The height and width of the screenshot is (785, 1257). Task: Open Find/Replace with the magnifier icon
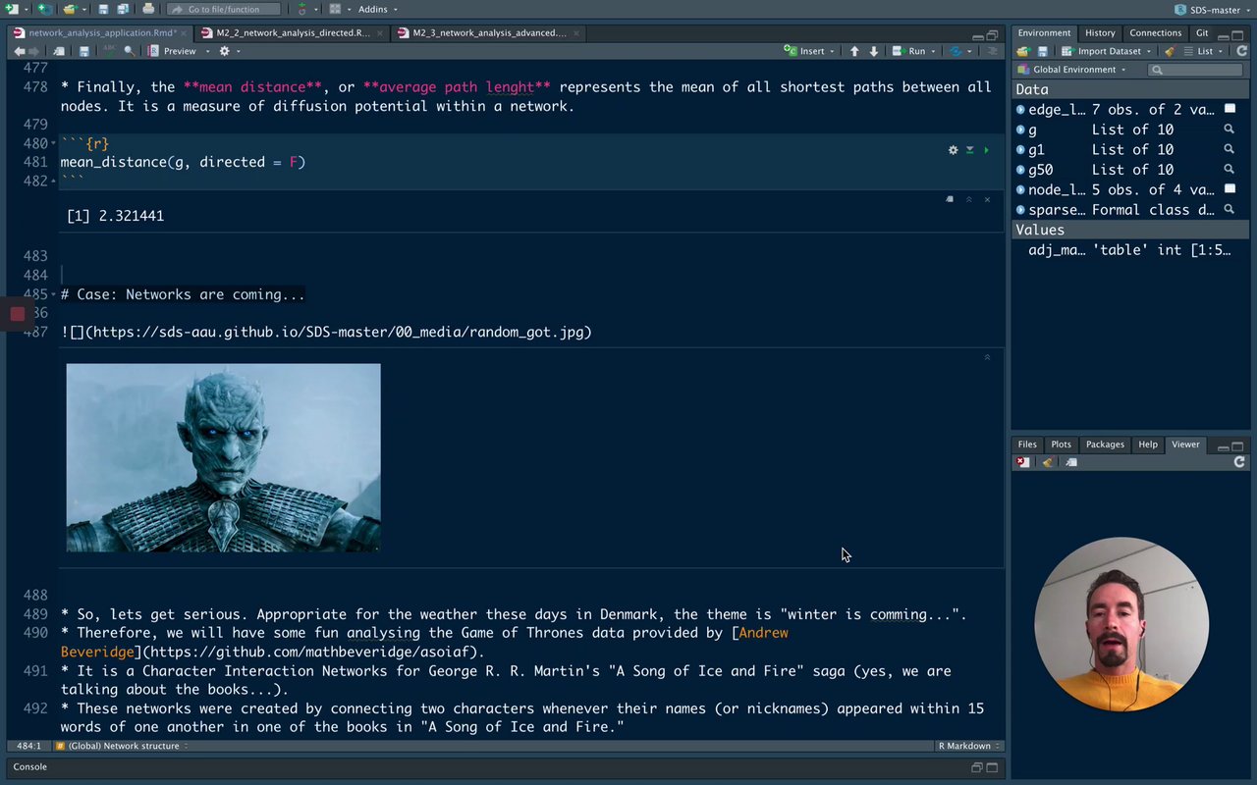click(x=130, y=51)
